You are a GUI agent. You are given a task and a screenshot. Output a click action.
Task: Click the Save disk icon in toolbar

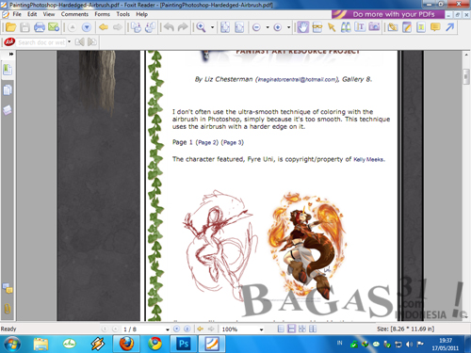point(24,27)
